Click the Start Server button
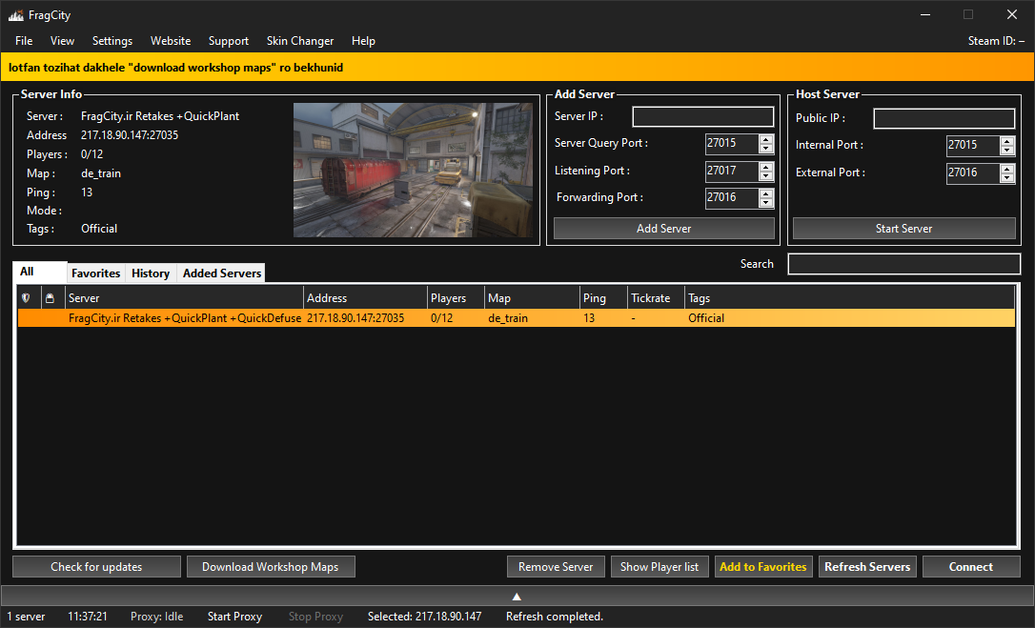Image resolution: width=1035 pixels, height=628 pixels. point(903,229)
